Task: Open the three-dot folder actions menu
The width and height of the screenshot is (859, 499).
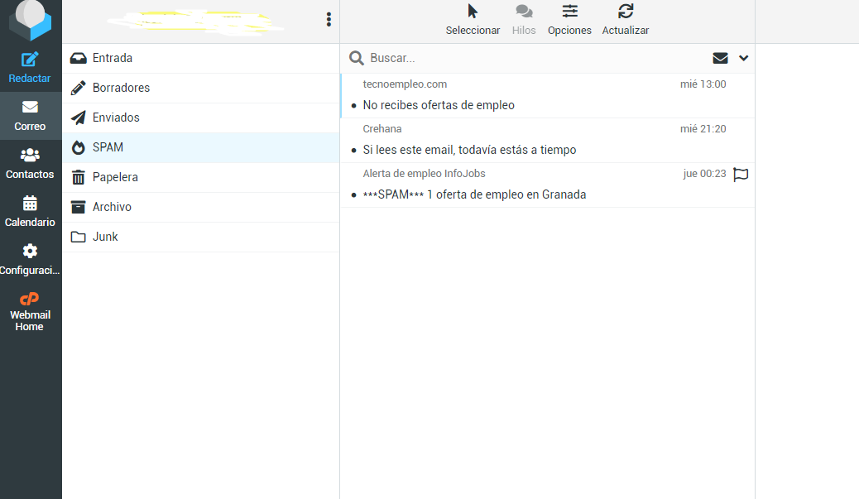Action: point(329,20)
